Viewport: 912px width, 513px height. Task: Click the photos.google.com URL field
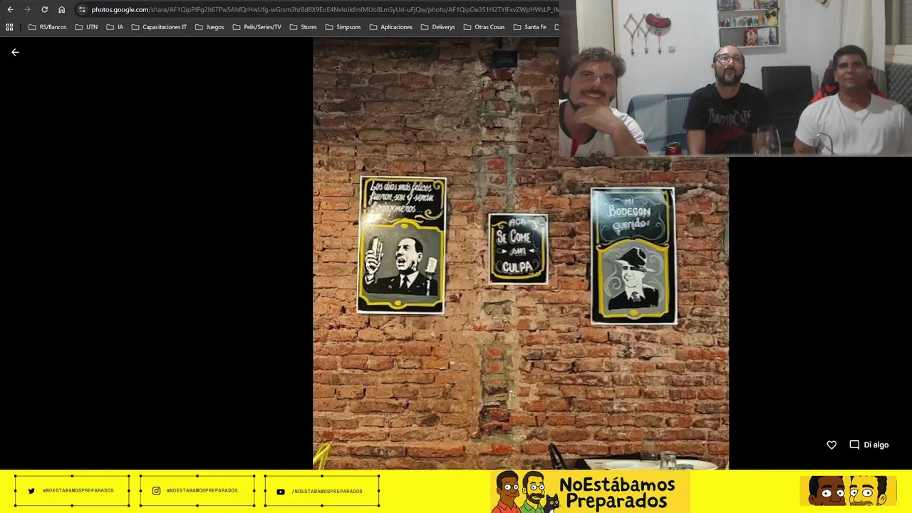(324, 9)
